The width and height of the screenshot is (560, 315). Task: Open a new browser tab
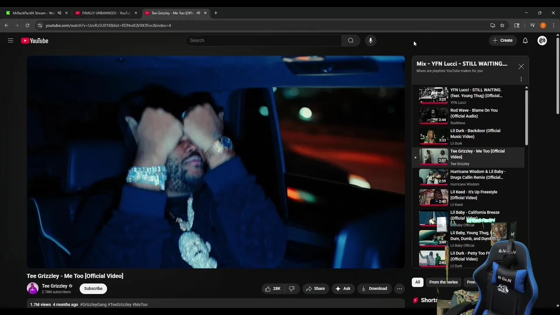coord(216,13)
